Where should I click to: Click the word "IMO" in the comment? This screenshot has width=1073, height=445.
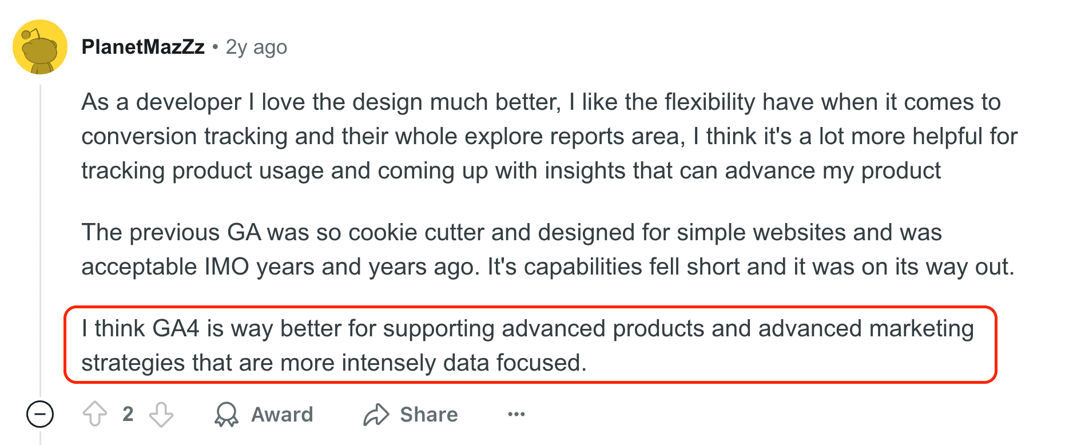tap(226, 267)
